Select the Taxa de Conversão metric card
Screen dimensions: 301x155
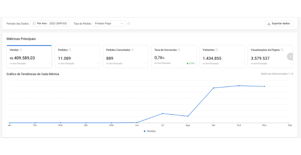click(174, 57)
